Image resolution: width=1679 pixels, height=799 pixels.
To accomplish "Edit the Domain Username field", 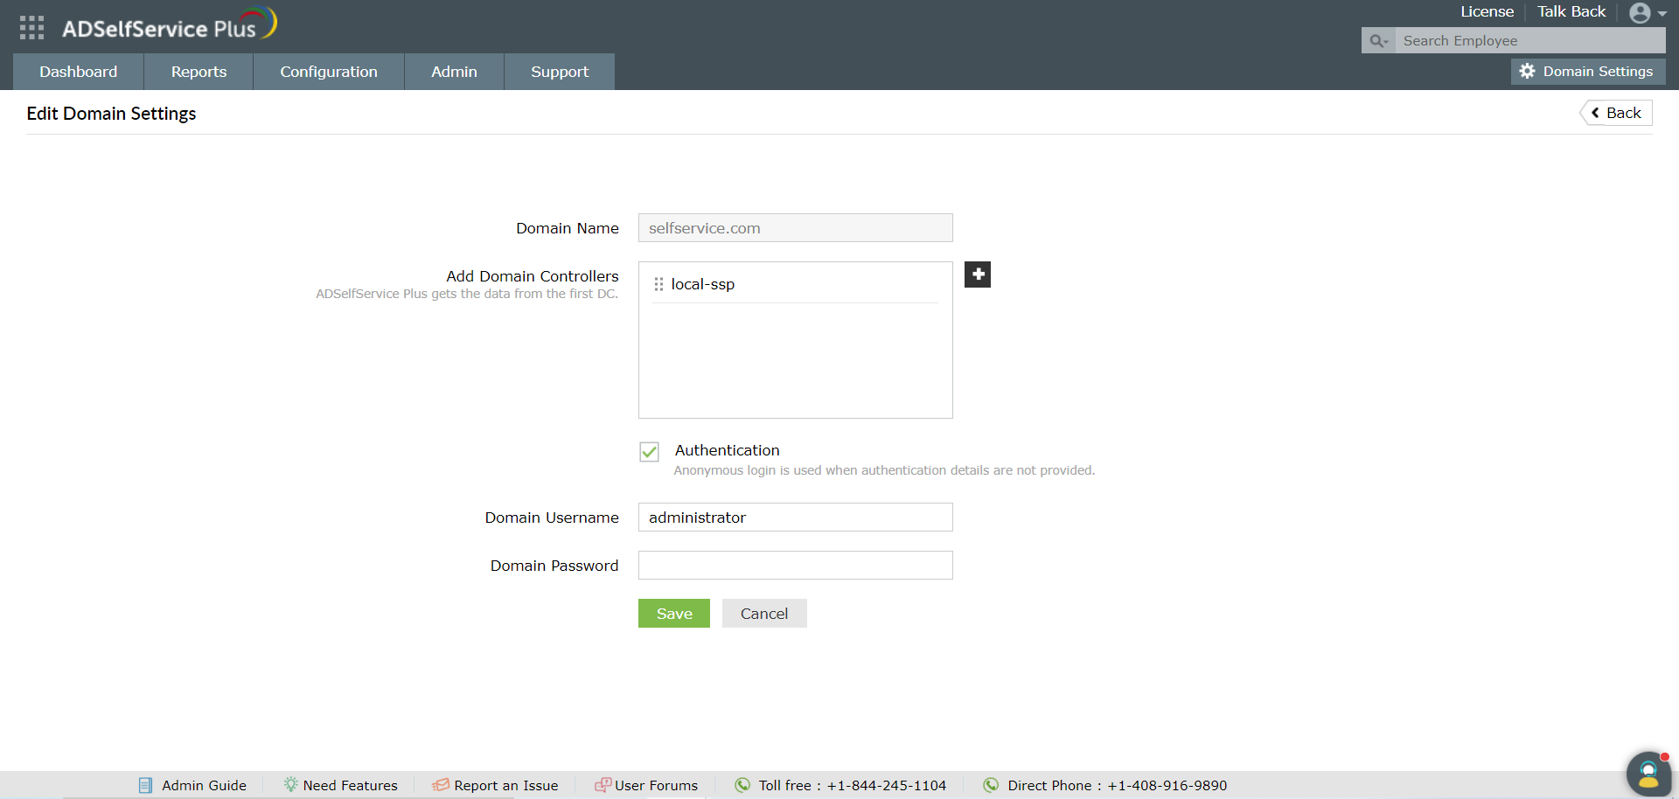I will click(x=796, y=518).
